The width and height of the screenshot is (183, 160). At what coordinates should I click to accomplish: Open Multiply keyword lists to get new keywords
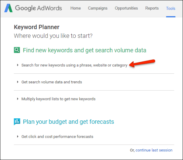(x=58, y=99)
